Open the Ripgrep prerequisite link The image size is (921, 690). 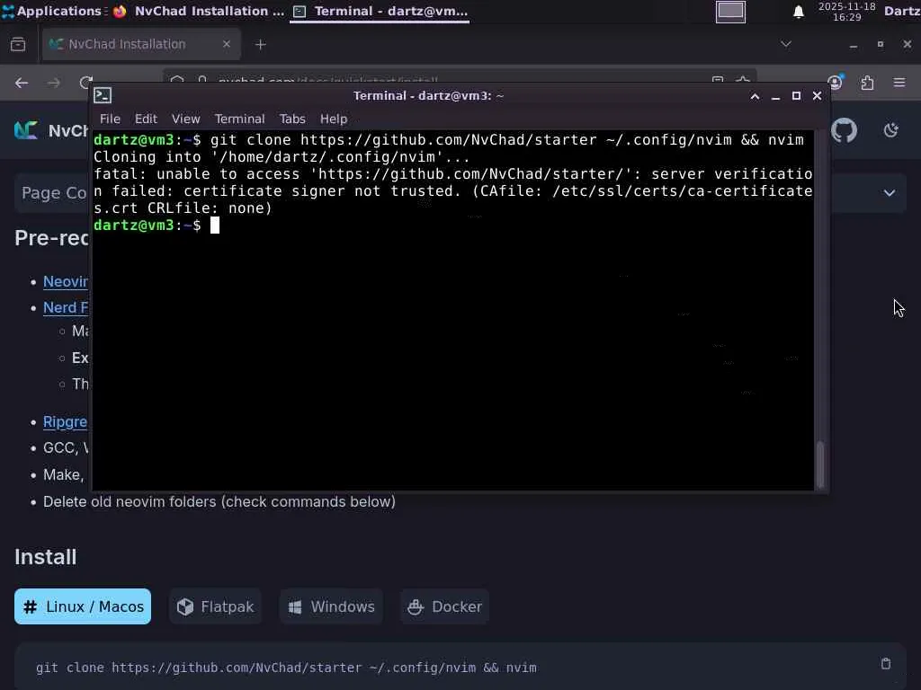coord(65,422)
